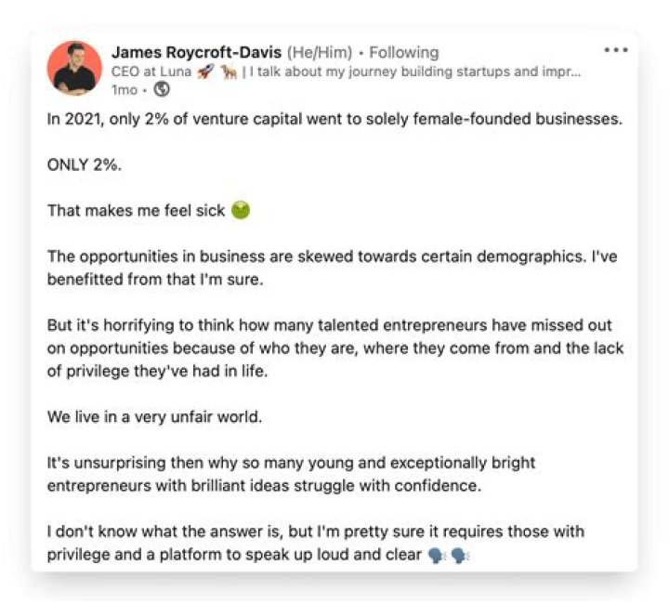Click the globe public visibility icon

[162, 90]
